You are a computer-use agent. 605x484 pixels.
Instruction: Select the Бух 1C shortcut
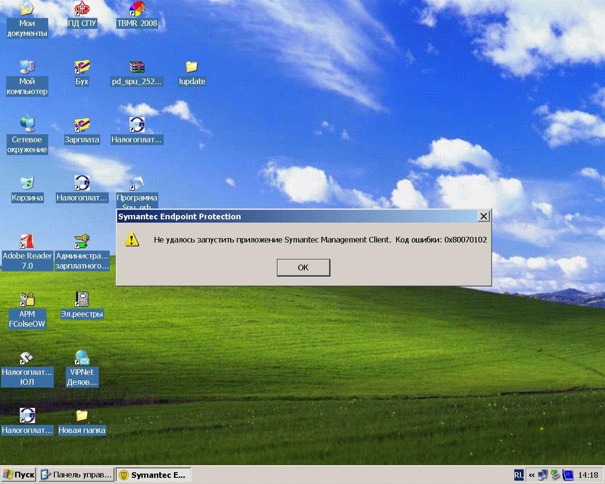tap(82, 73)
